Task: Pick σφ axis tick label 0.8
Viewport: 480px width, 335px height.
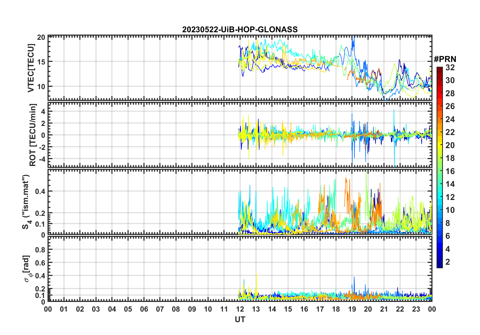Action: point(40,250)
